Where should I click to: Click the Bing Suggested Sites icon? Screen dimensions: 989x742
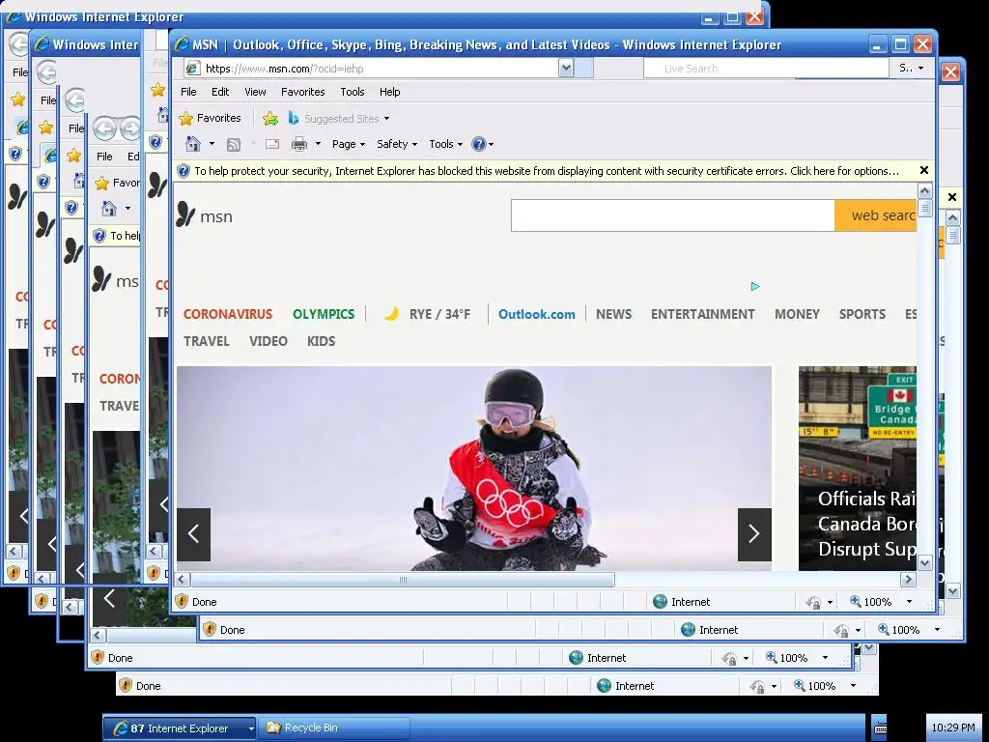pyautogui.click(x=294, y=118)
